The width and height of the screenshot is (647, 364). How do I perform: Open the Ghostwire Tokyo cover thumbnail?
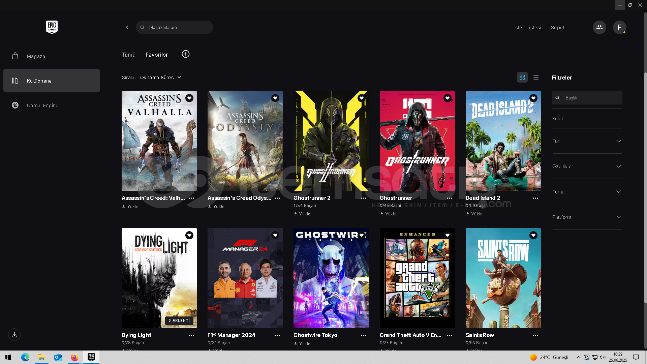click(x=331, y=278)
